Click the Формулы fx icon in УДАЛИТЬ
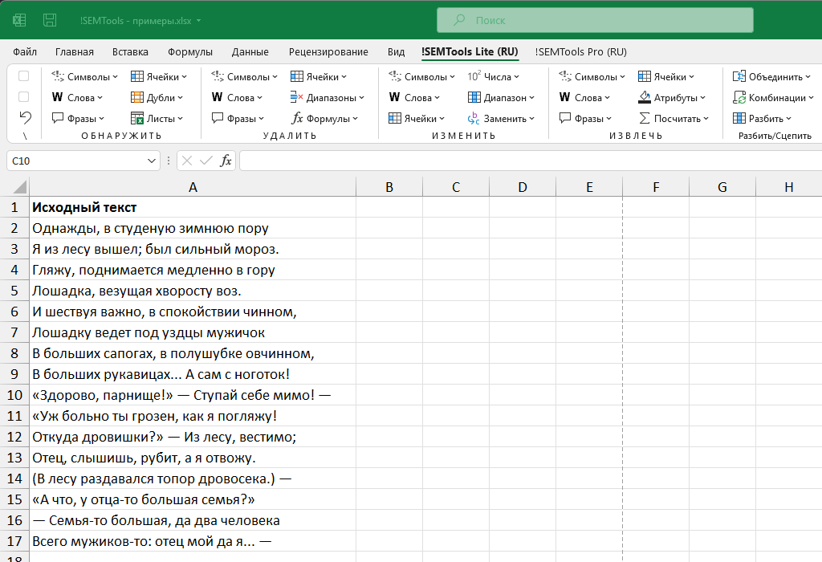Screen dimensions: 822x562 [297, 119]
